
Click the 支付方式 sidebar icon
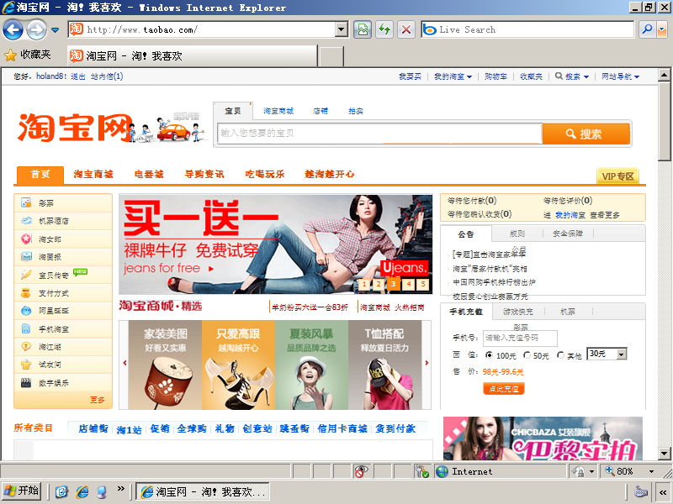point(26,292)
